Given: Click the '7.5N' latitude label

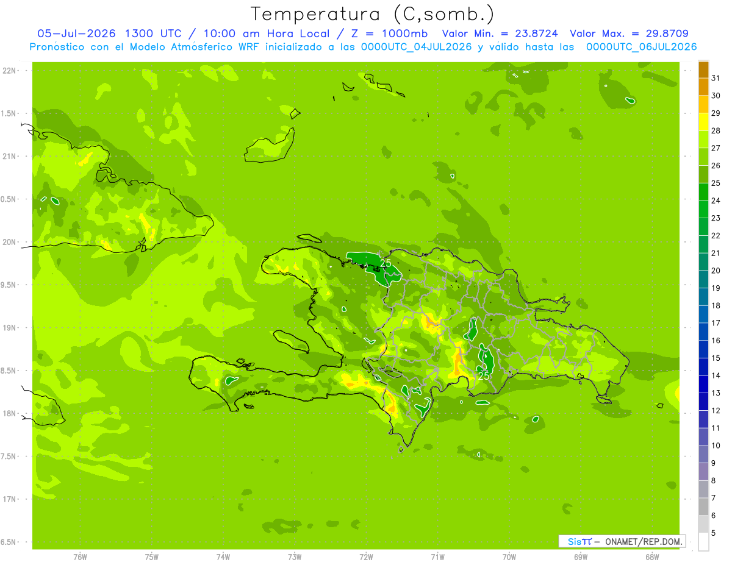Looking at the screenshot, I should tap(9, 457).
